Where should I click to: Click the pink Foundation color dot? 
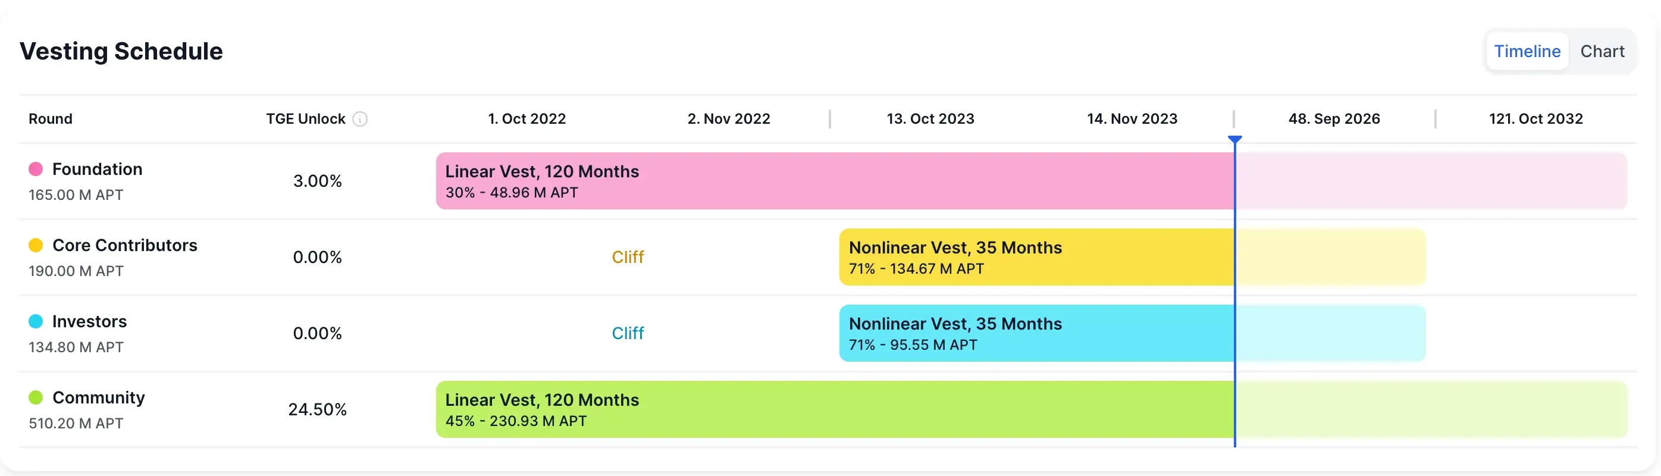point(36,169)
